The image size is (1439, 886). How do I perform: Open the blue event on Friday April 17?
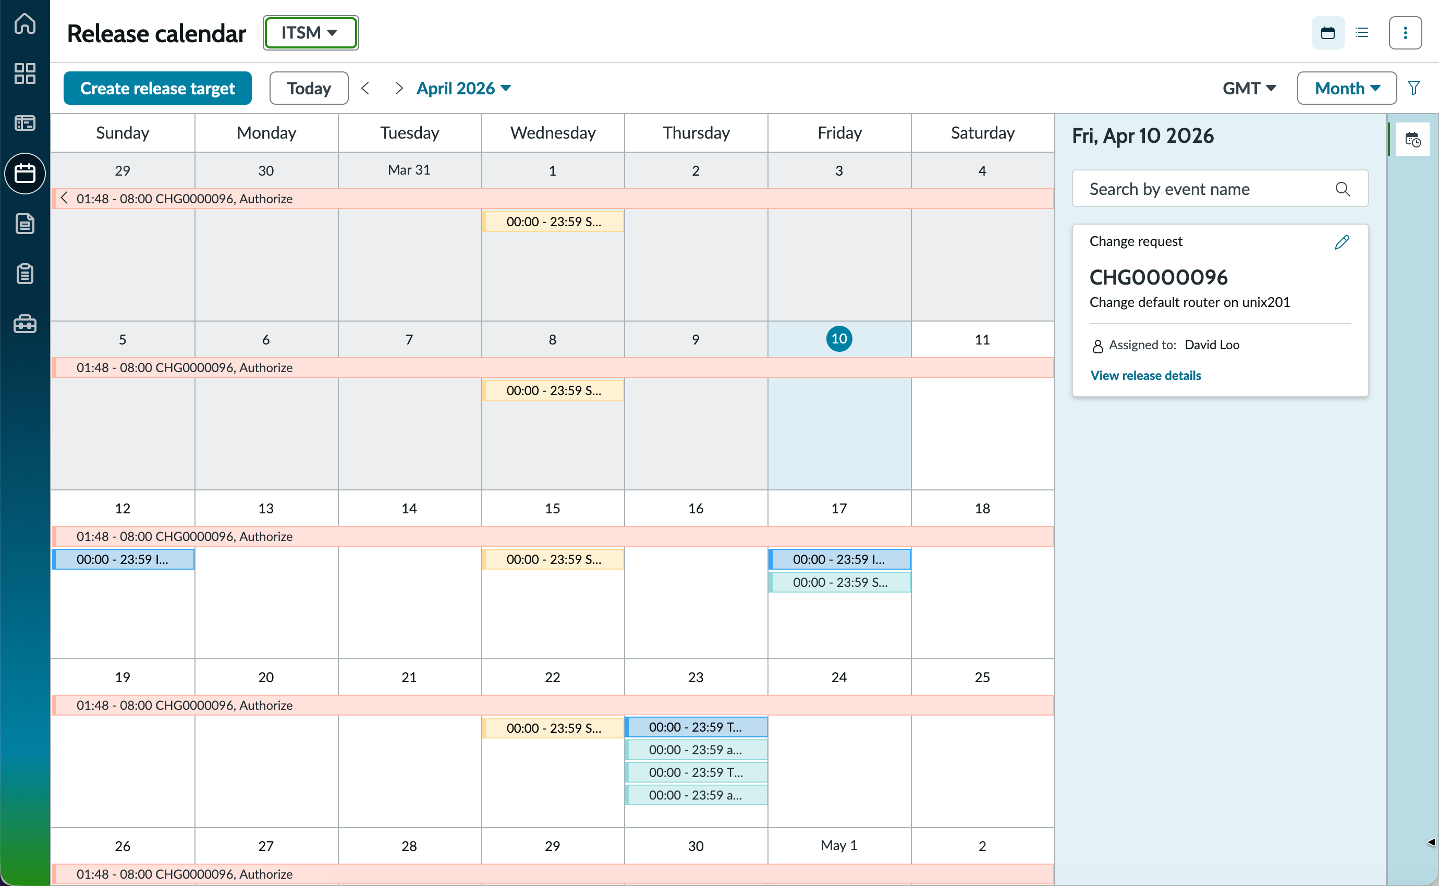839,559
